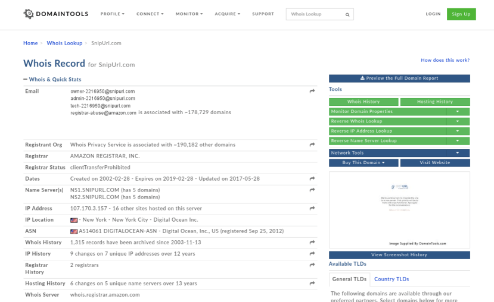Collapse Whois & Quick Stats section
Viewport: 494px width, 302px height.
pyautogui.click(x=52, y=80)
